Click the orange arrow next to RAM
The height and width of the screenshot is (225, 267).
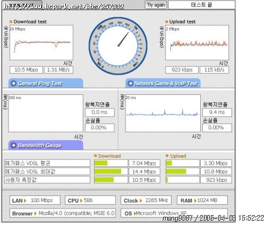(195, 200)
